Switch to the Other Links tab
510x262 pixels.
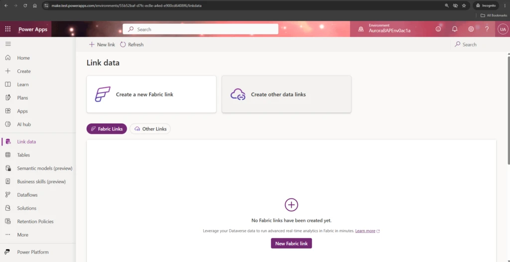click(150, 129)
